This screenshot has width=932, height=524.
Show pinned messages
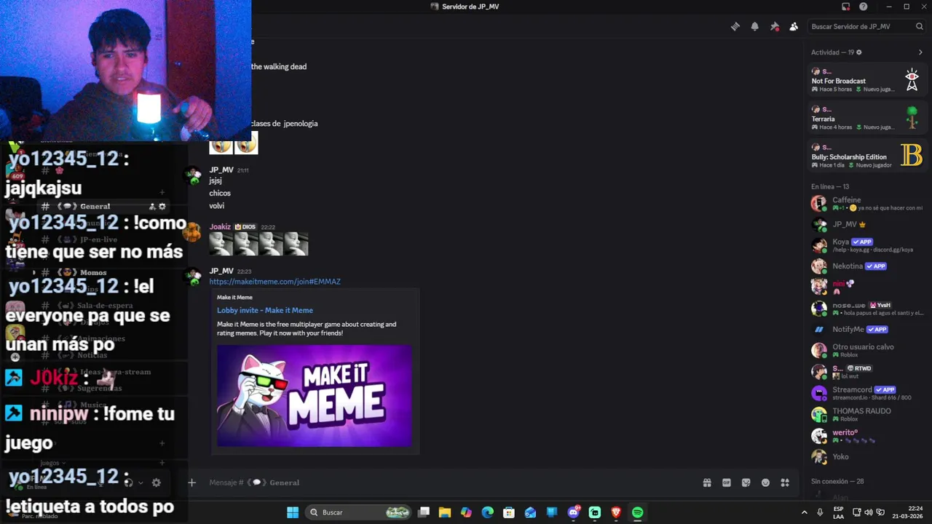pyautogui.click(x=775, y=26)
